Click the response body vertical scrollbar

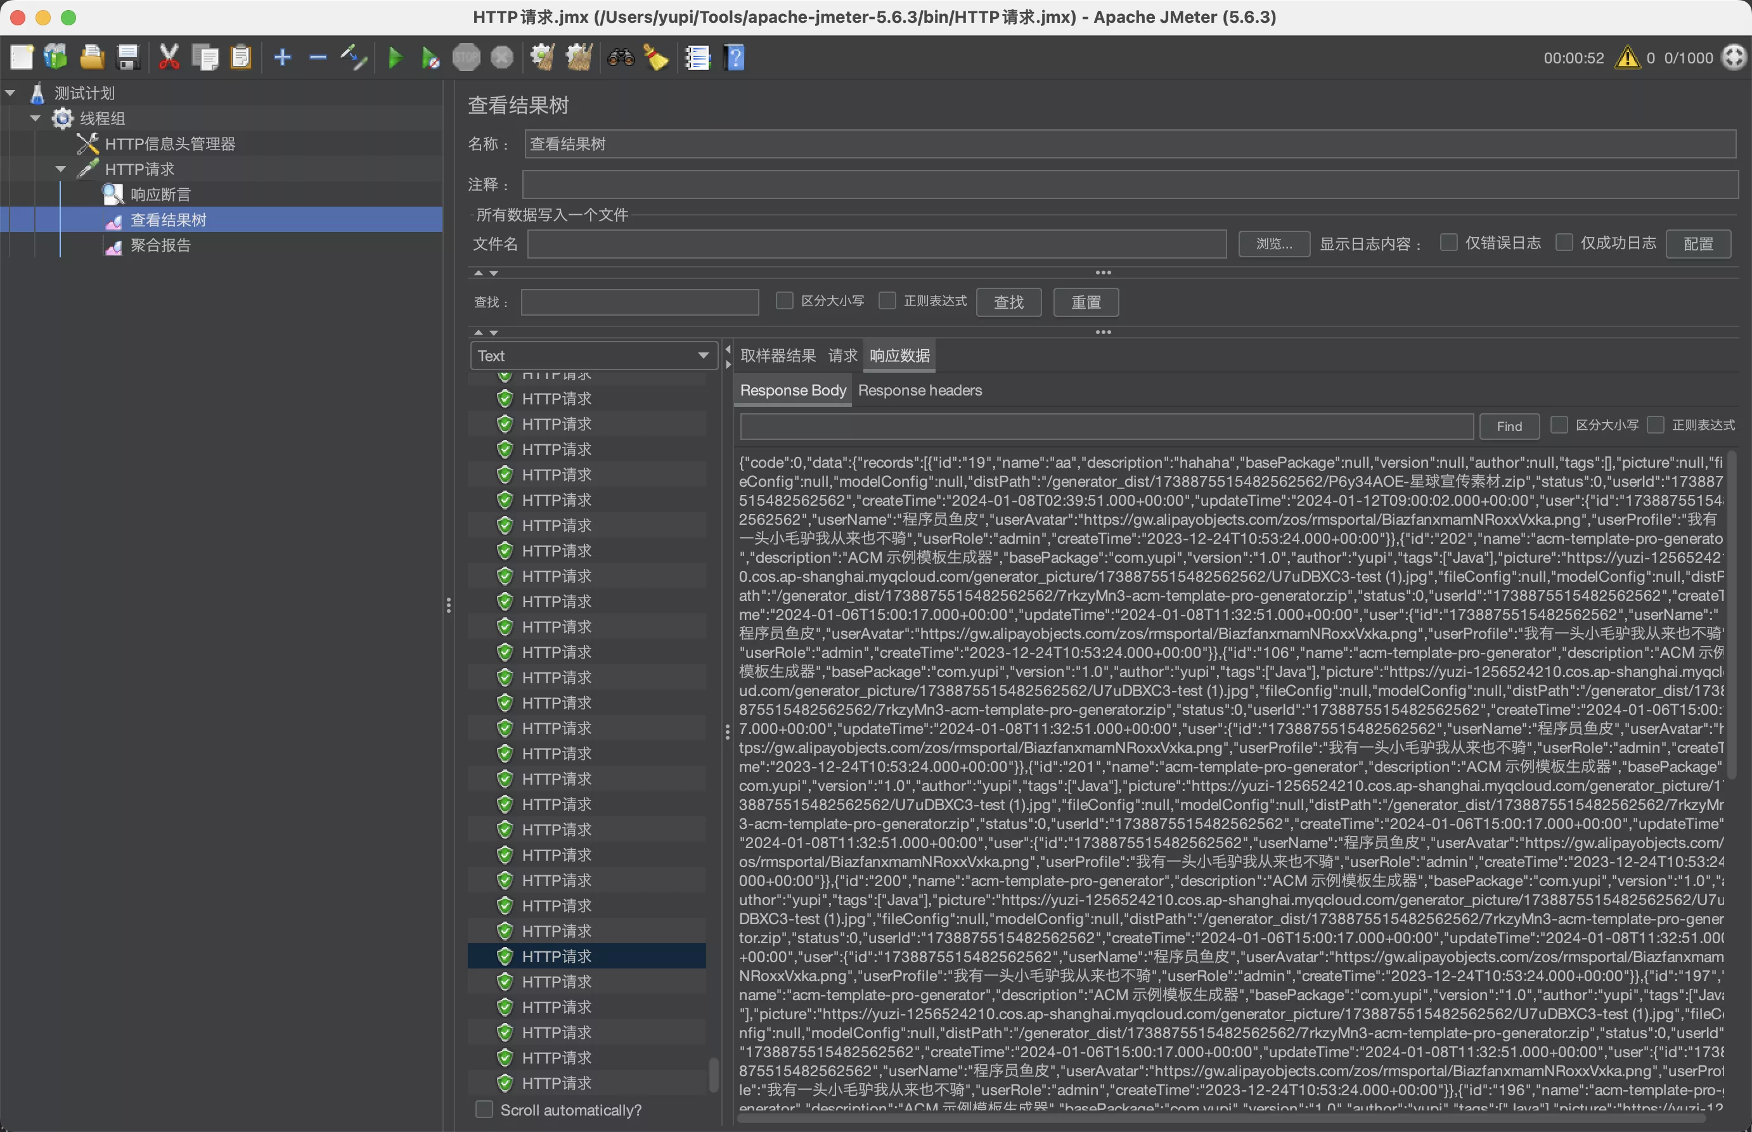(x=1732, y=616)
